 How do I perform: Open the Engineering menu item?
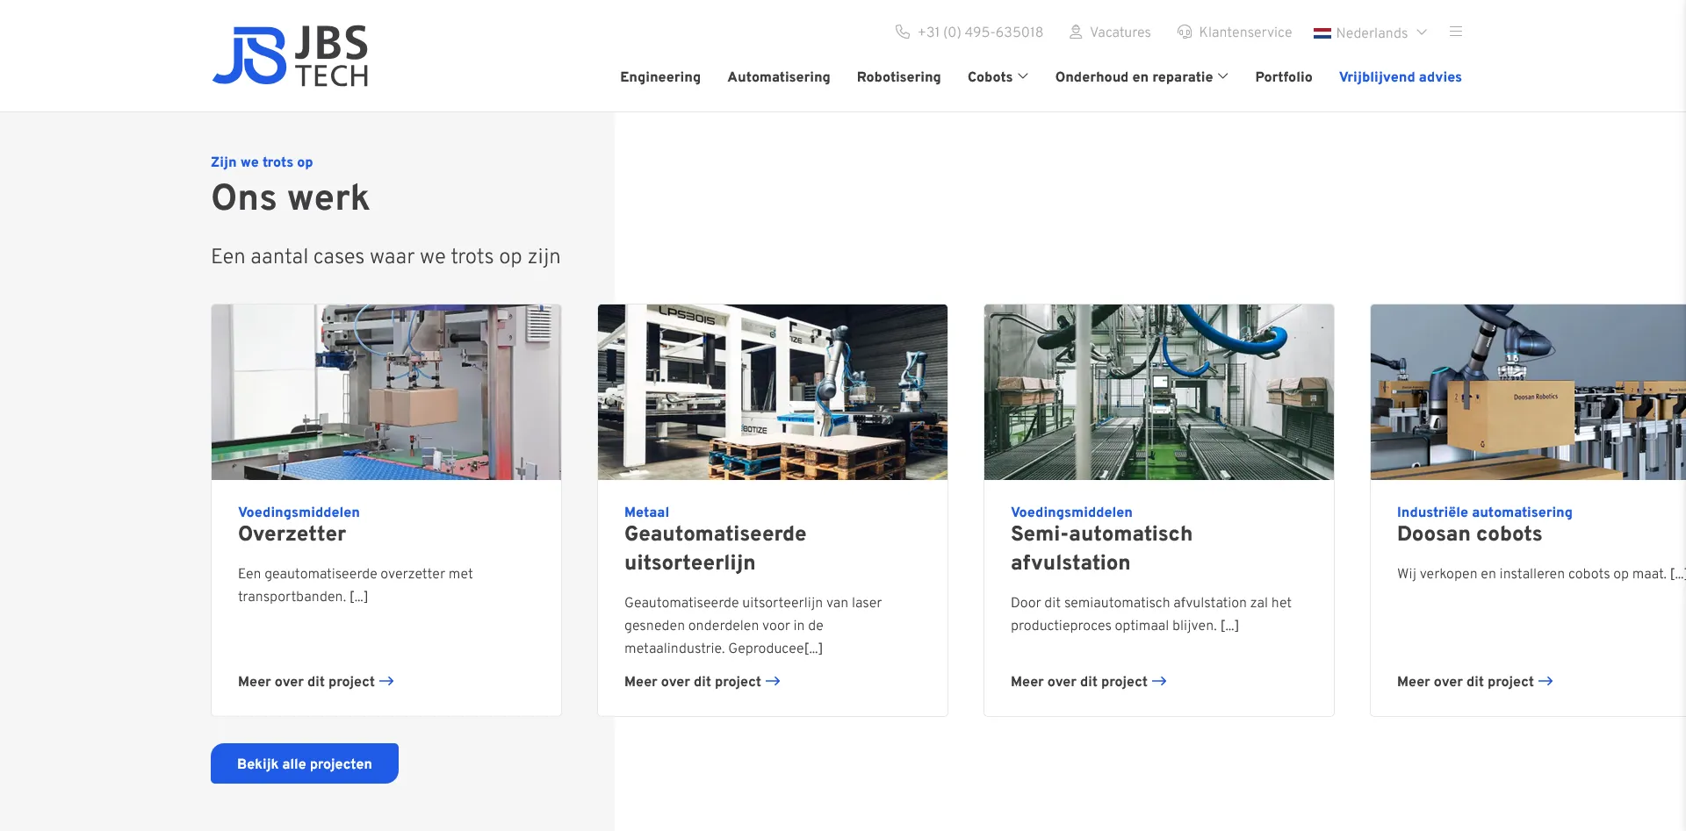tap(659, 77)
